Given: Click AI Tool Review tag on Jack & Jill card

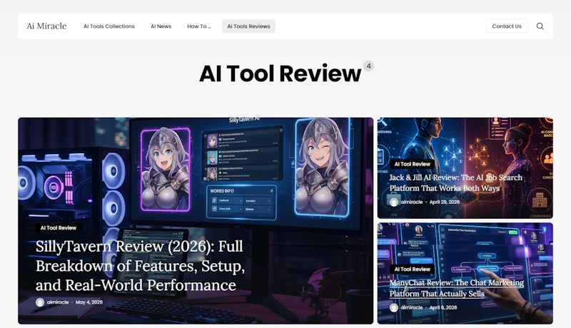Looking at the screenshot, I should pyautogui.click(x=413, y=164).
